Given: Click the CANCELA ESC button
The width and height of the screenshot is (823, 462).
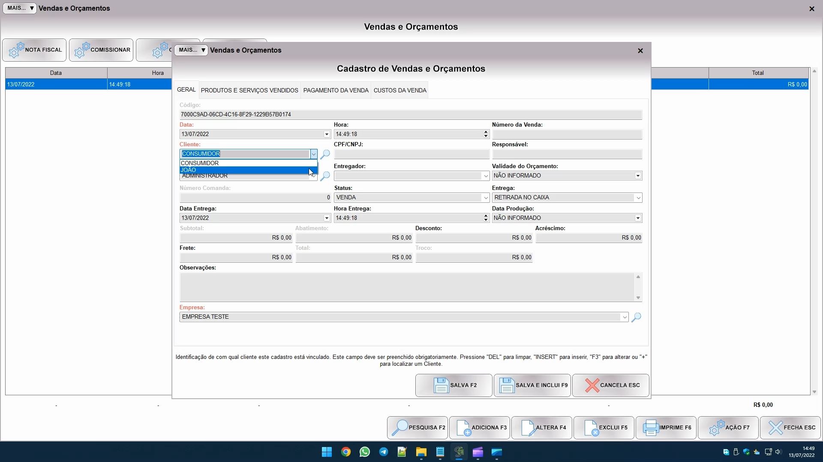Looking at the screenshot, I should tap(610, 385).
